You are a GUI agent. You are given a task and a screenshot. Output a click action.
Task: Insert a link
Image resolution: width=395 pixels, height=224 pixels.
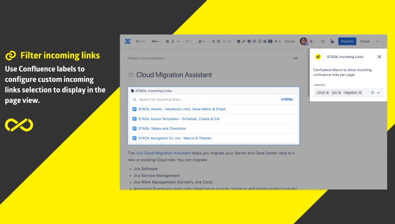click(x=244, y=41)
